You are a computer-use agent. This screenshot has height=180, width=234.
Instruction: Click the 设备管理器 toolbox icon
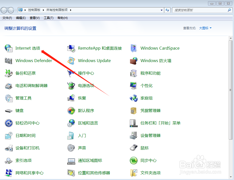[134, 136]
